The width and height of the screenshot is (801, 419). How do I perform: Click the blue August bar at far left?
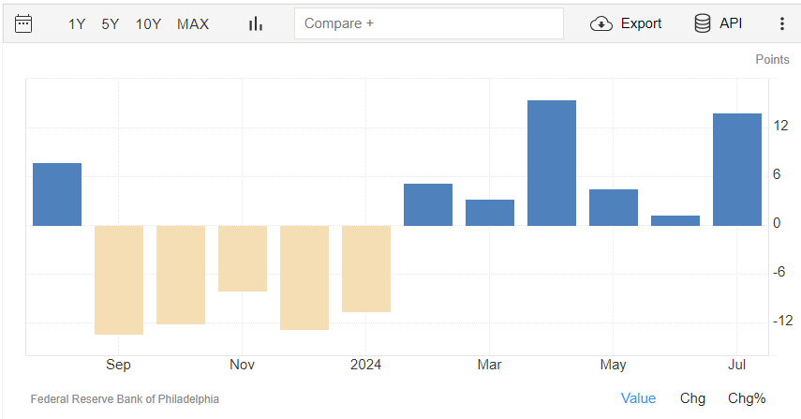[57, 195]
